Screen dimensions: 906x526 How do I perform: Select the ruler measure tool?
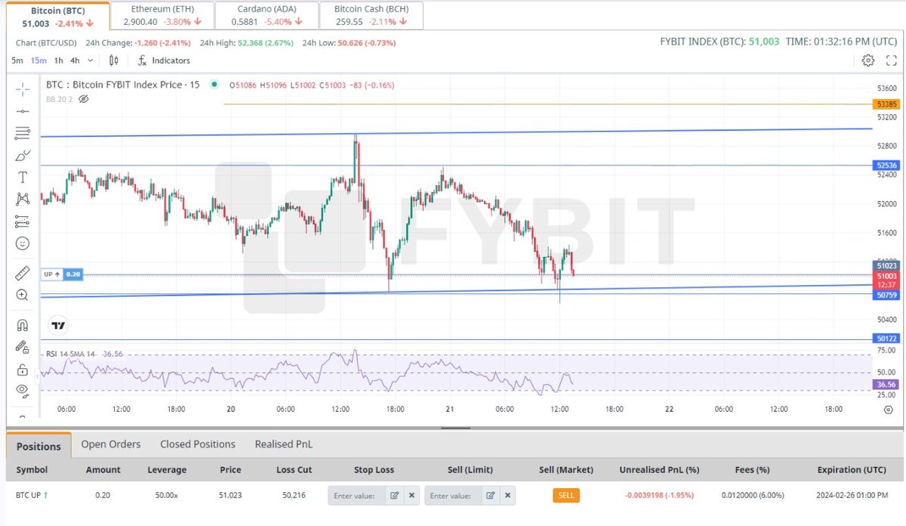23,273
